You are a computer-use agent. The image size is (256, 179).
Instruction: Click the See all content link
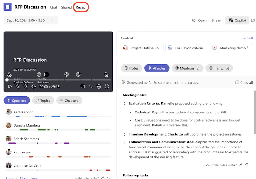(x=247, y=38)
